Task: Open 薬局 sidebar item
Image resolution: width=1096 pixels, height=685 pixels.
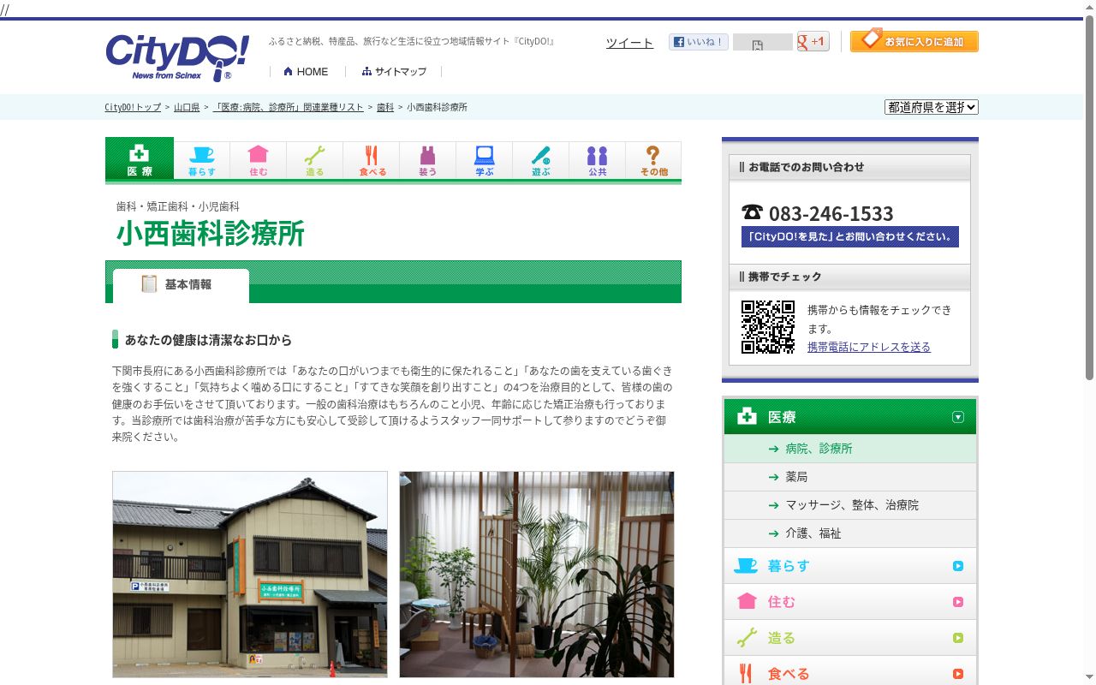Action: [850, 477]
